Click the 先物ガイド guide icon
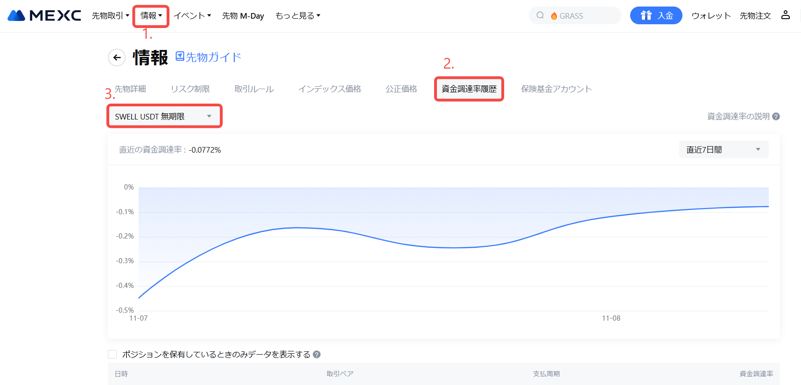The image size is (801, 385). pyautogui.click(x=180, y=56)
